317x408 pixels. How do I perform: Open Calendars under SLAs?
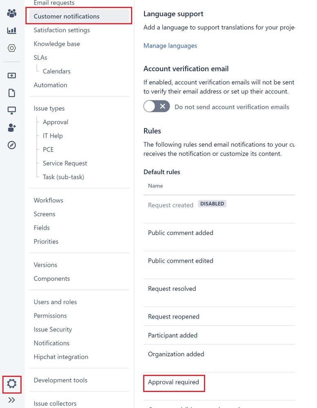[x=56, y=71]
